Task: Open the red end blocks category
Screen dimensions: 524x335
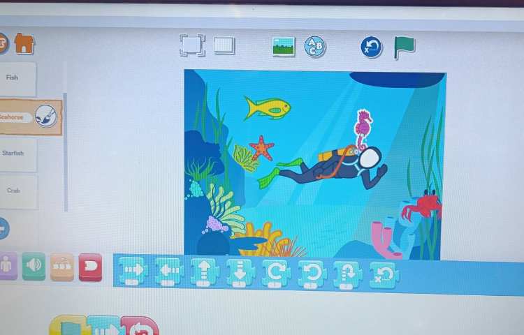Action: [90, 267]
